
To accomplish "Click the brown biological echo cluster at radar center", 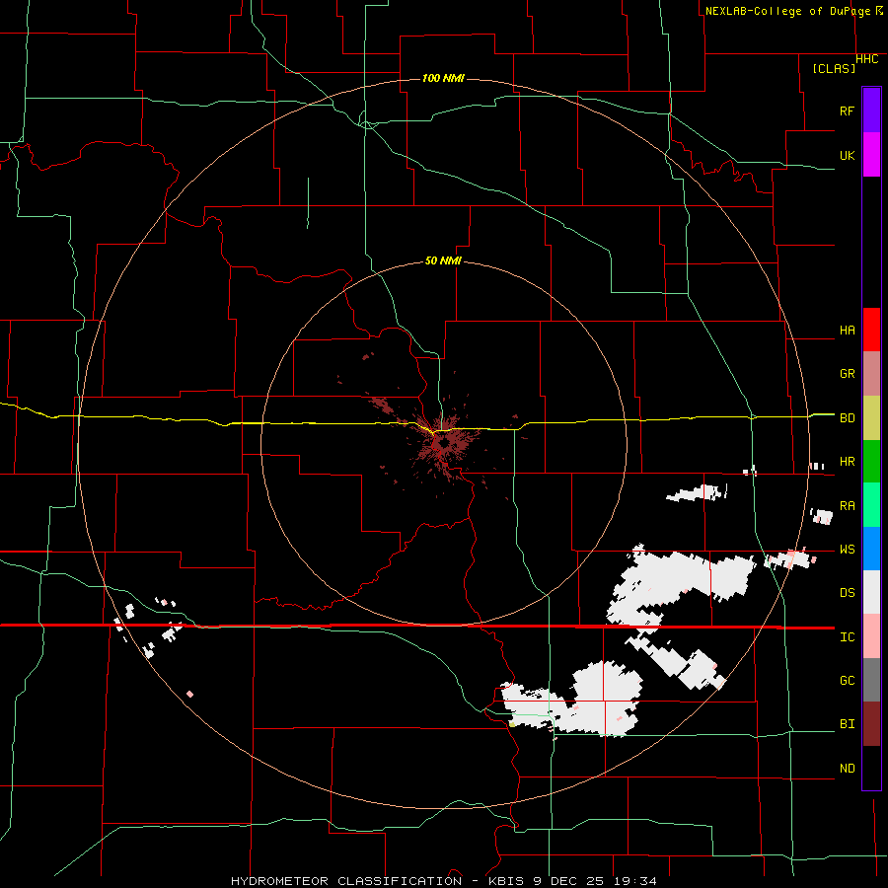I will pyautogui.click(x=447, y=443).
